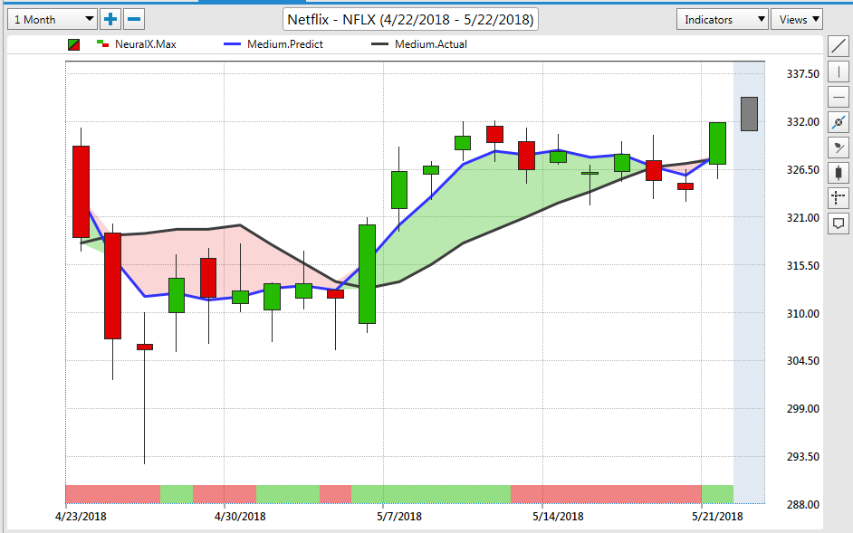Viewport: 853px width, 533px height.
Task: Click the red/green candle color swatch in legend
Action: click(74, 44)
